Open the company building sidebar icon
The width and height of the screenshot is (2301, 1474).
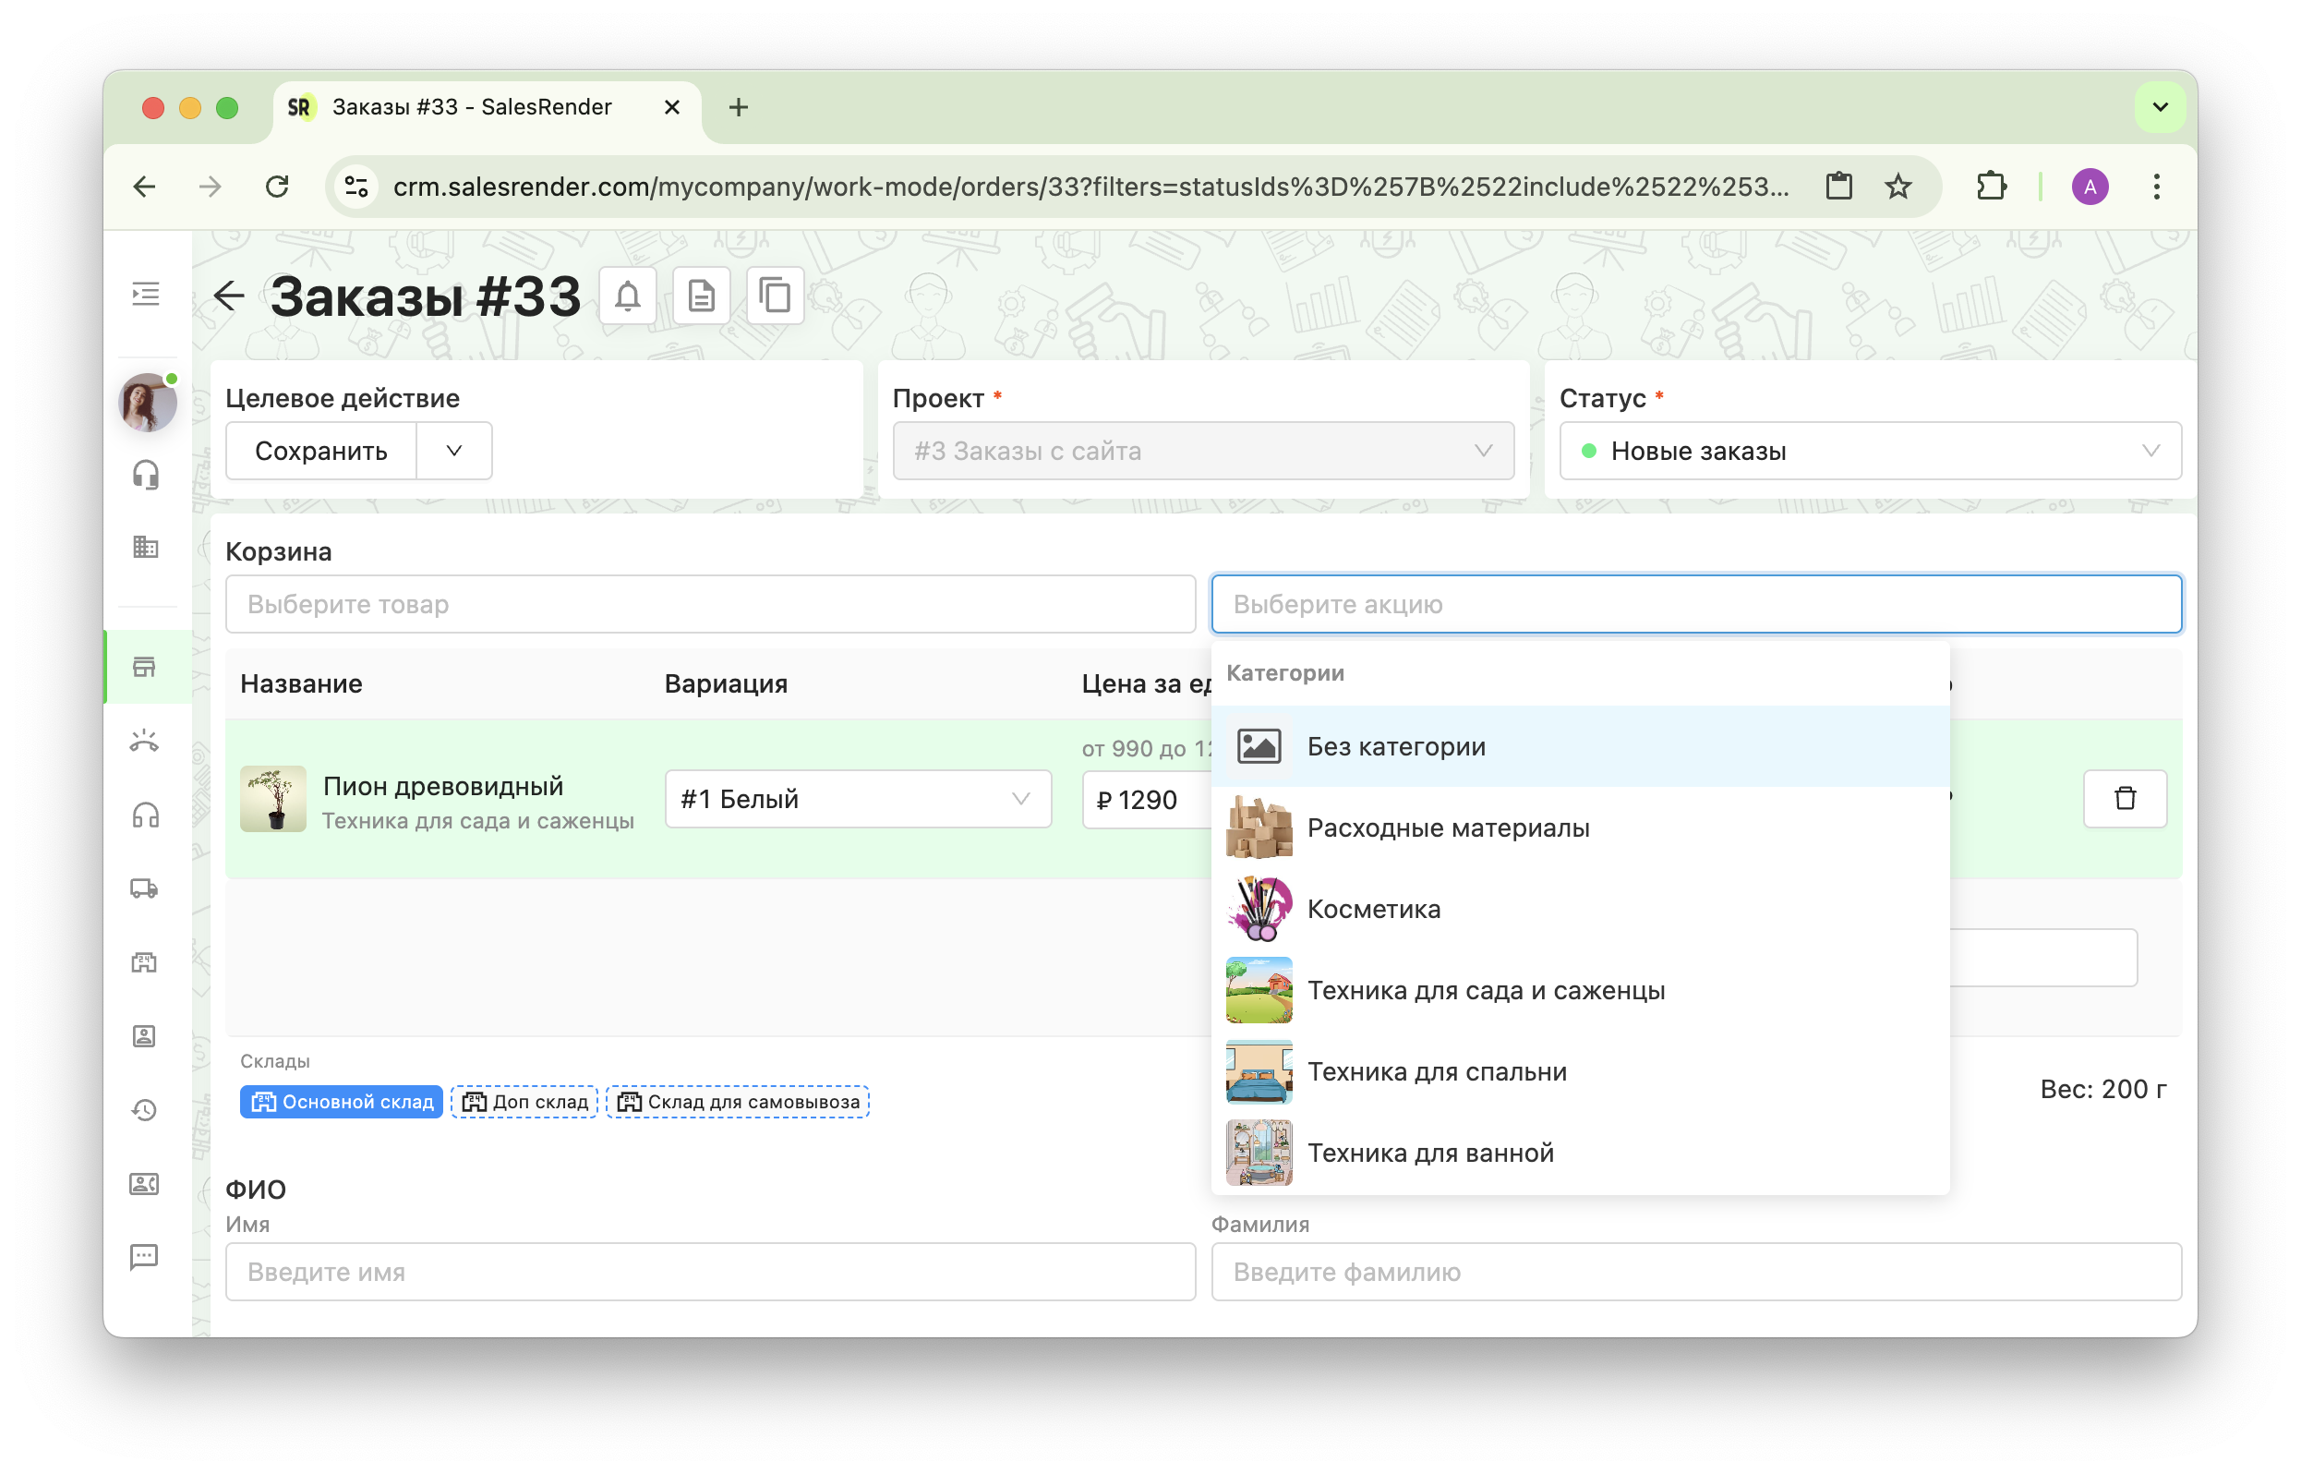(145, 548)
